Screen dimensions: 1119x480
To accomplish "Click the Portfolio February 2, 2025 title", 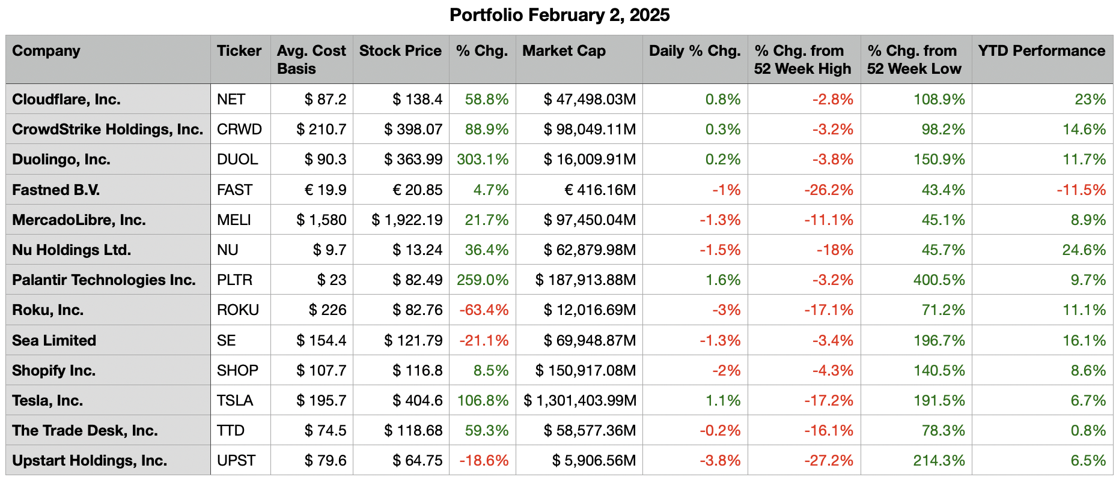I will coord(559,15).
